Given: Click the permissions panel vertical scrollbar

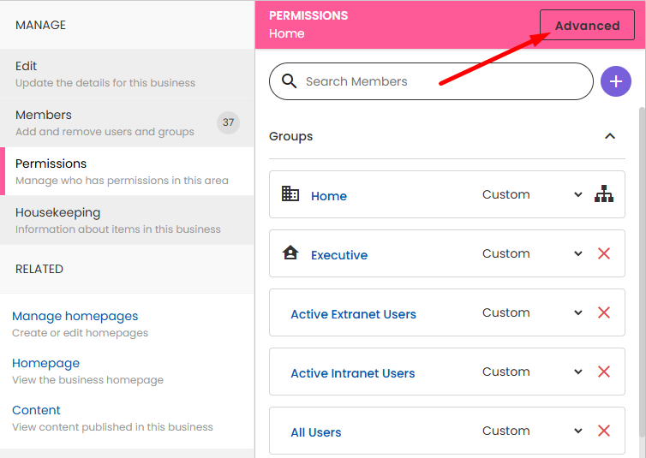Looking at the screenshot, I should pos(642,273).
